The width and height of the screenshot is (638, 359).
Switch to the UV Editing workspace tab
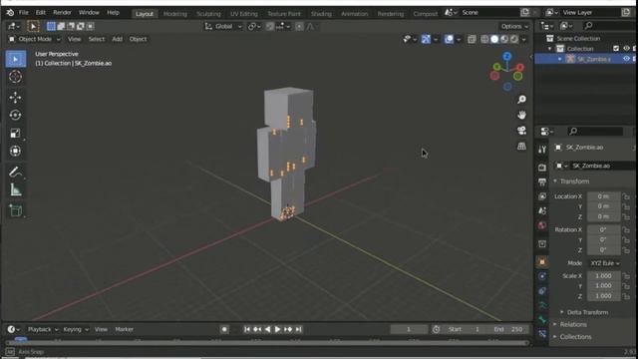point(243,14)
